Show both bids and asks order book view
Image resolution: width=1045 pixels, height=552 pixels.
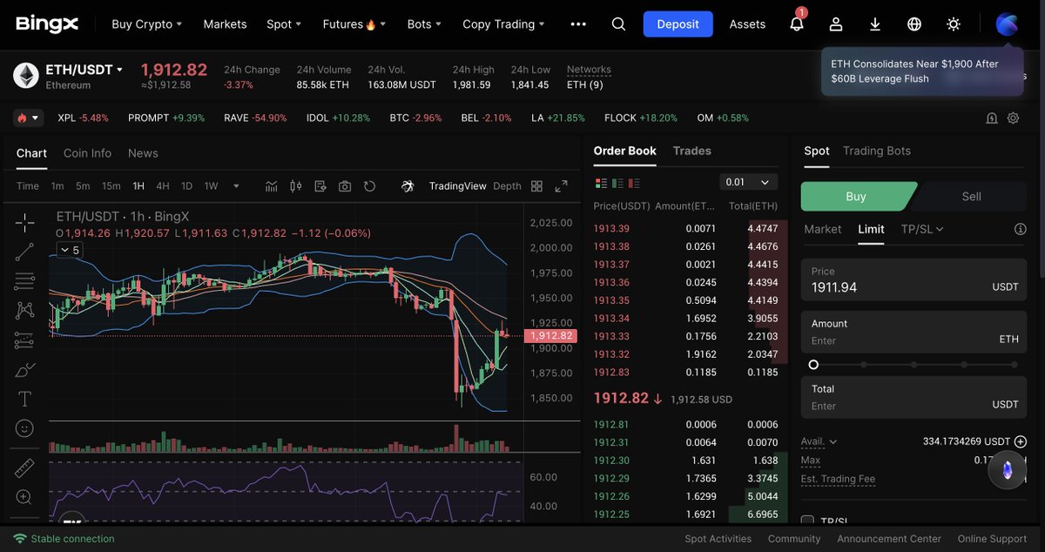coord(601,183)
